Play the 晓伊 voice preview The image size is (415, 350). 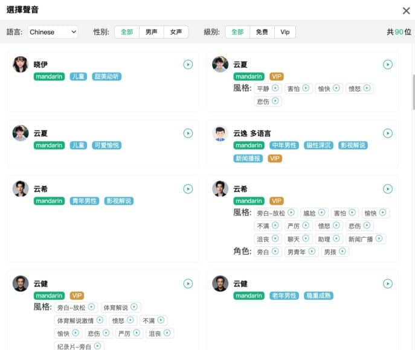click(188, 65)
